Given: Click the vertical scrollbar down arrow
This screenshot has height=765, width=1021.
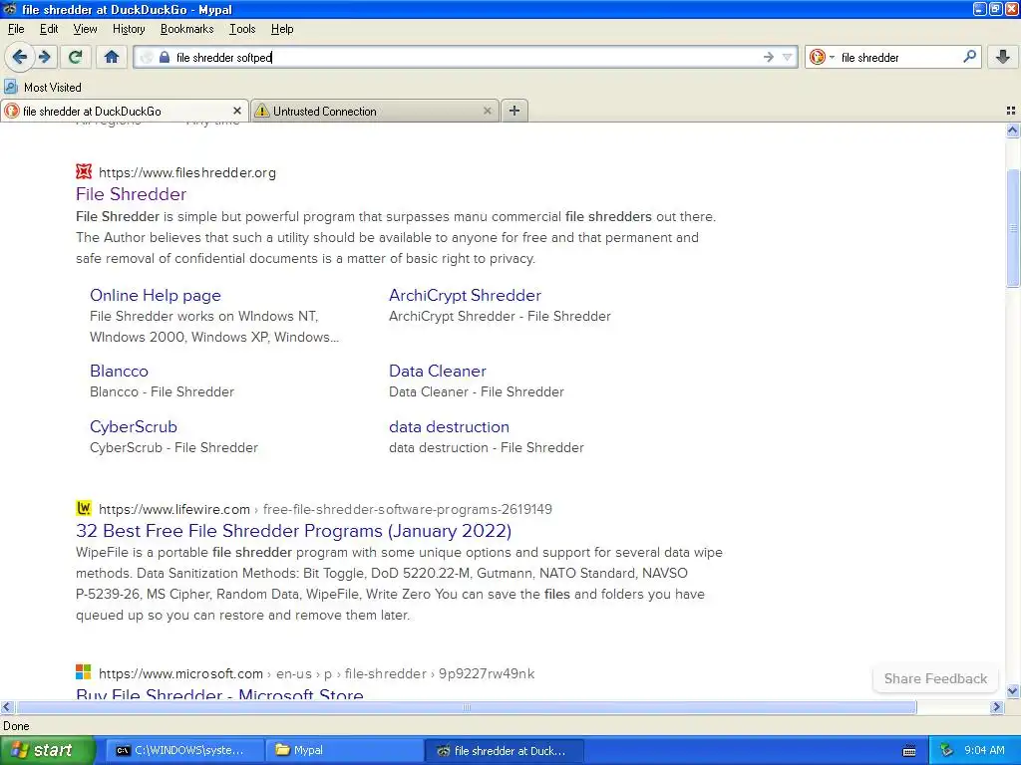Looking at the screenshot, I should pyautogui.click(x=1013, y=691).
